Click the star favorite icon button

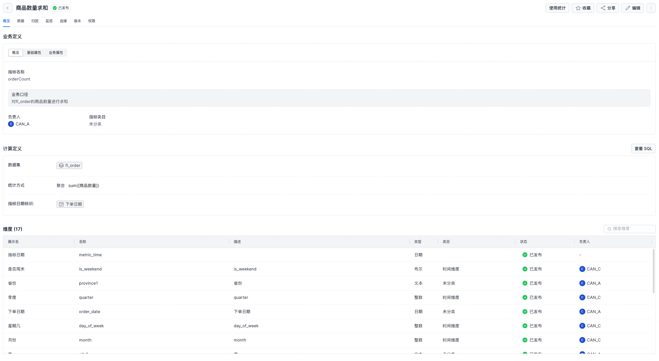pyautogui.click(x=578, y=8)
